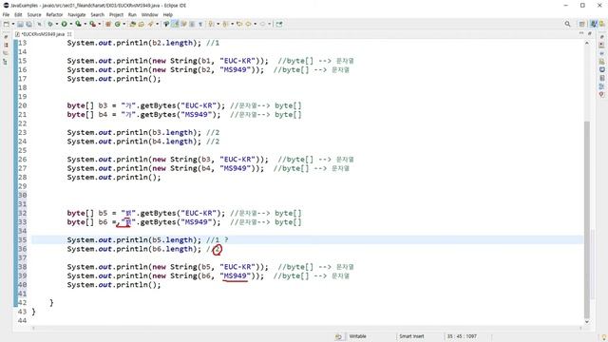
Task: Select the EUCKRvsMS949.java editor tab
Action: [x=43, y=34]
